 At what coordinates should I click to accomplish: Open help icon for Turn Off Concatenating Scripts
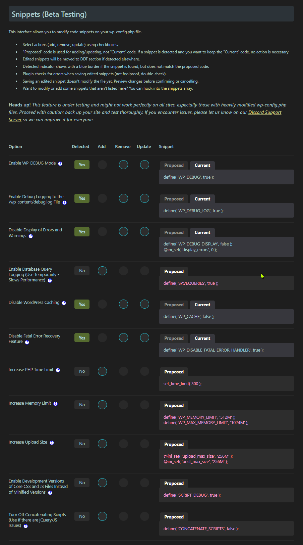pyautogui.click(x=25, y=526)
